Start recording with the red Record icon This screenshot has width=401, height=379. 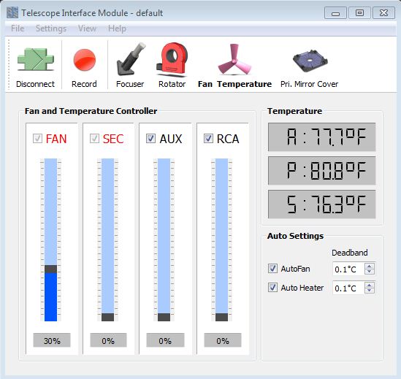[x=85, y=60]
